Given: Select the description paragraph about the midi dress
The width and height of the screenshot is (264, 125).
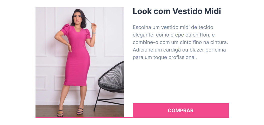Looking at the screenshot, I should (x=180, y=42).
